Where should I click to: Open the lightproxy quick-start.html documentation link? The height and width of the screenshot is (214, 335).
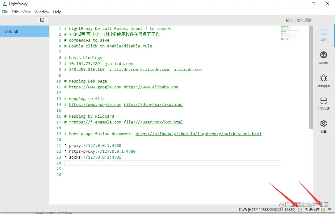(198, 134)
